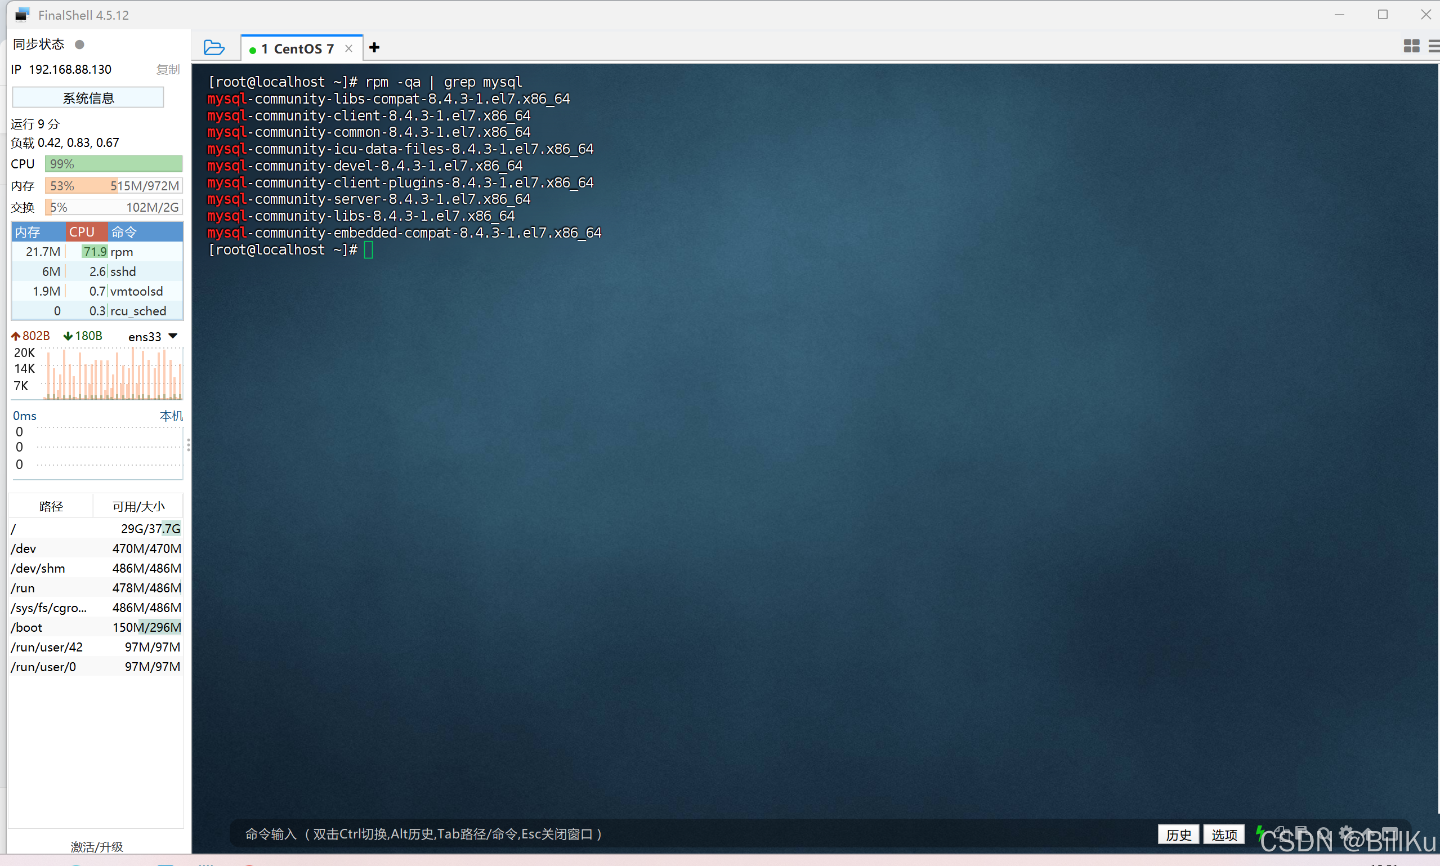Open the 历史 history button
This screenshot has width=1440, height=866.
(1178, 834)
